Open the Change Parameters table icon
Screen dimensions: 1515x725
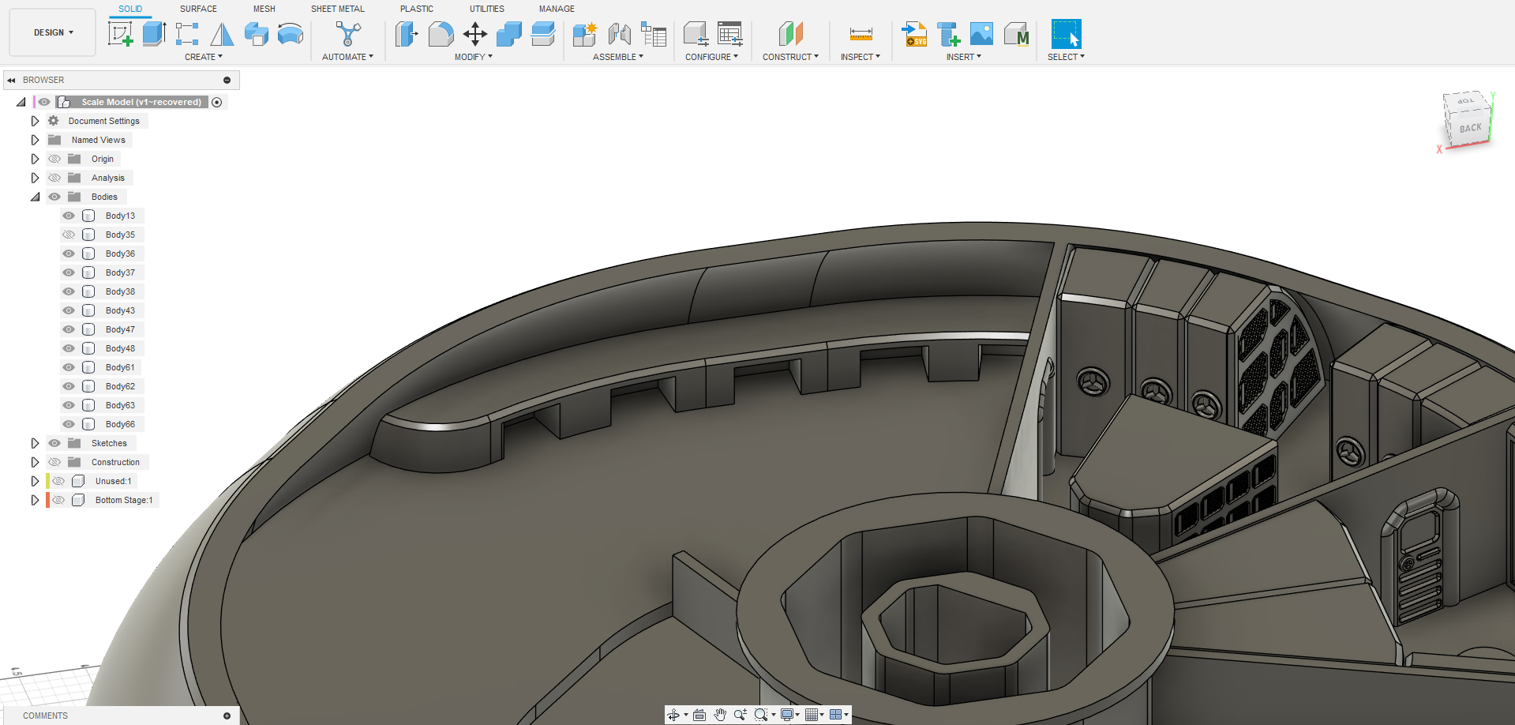coord(730,34)
